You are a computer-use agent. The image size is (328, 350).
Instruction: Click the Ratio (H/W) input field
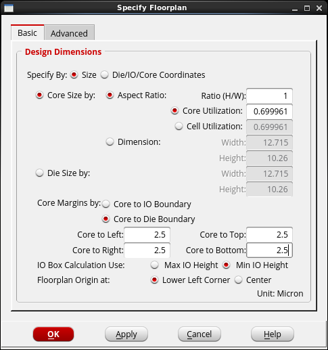click(269, 96)
